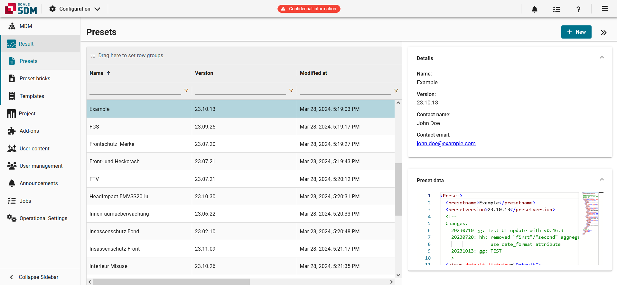Click the User management people icon
This screenshot has width=617, height=285.
[12, 166]
